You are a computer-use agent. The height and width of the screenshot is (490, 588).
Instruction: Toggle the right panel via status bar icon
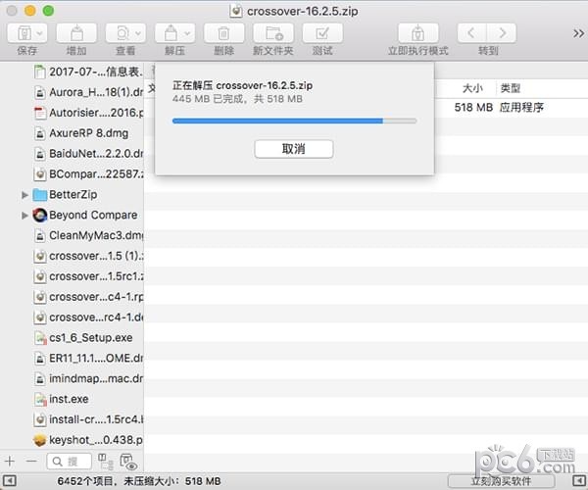click(x=580, y=480)
